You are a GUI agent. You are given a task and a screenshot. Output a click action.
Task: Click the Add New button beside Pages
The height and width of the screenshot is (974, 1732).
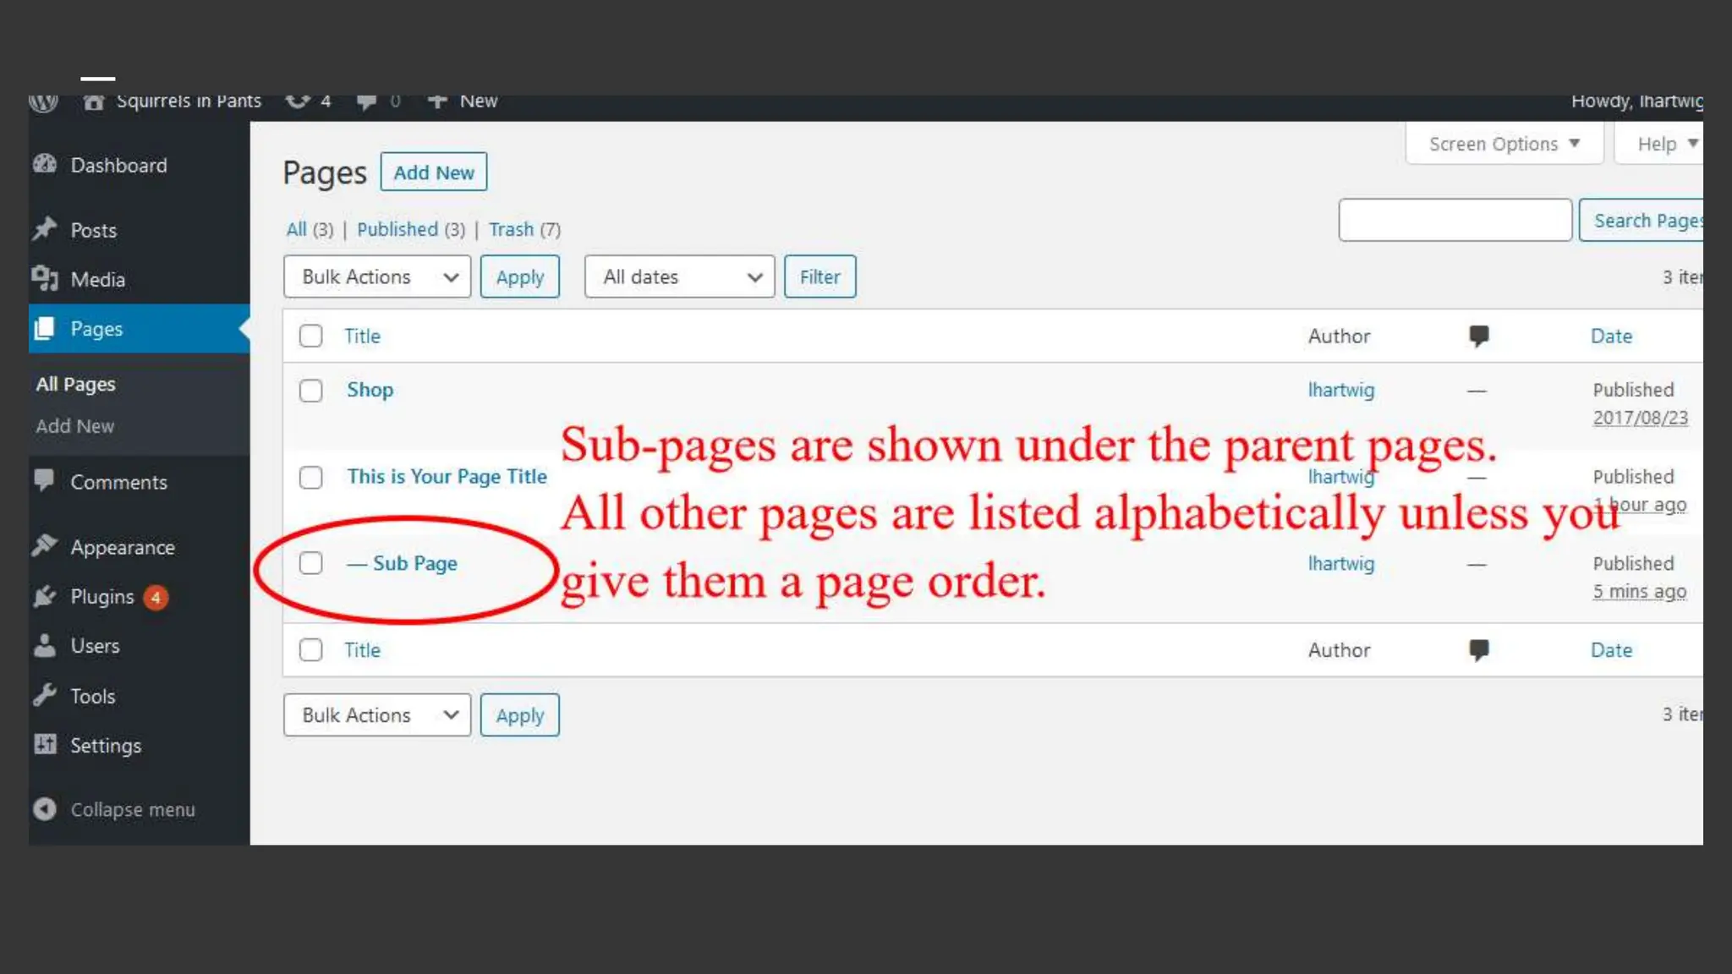[433, 172]
